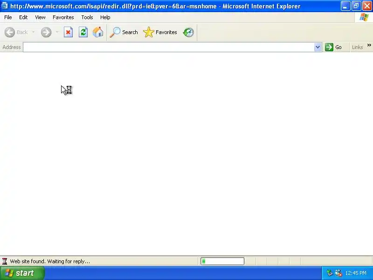
Task: Click the Links toolbar label
Action: [x=357, y=47]
